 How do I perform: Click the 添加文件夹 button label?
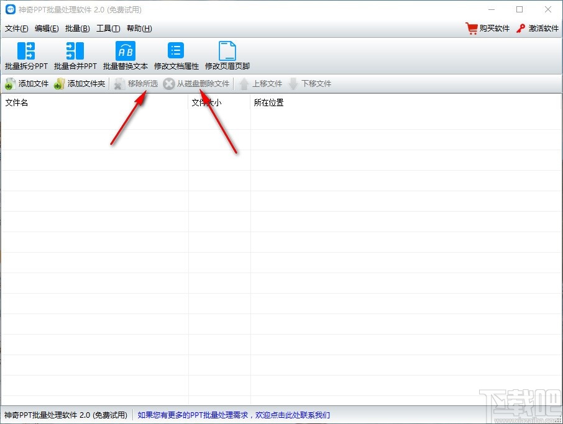(x=86, y=84)
